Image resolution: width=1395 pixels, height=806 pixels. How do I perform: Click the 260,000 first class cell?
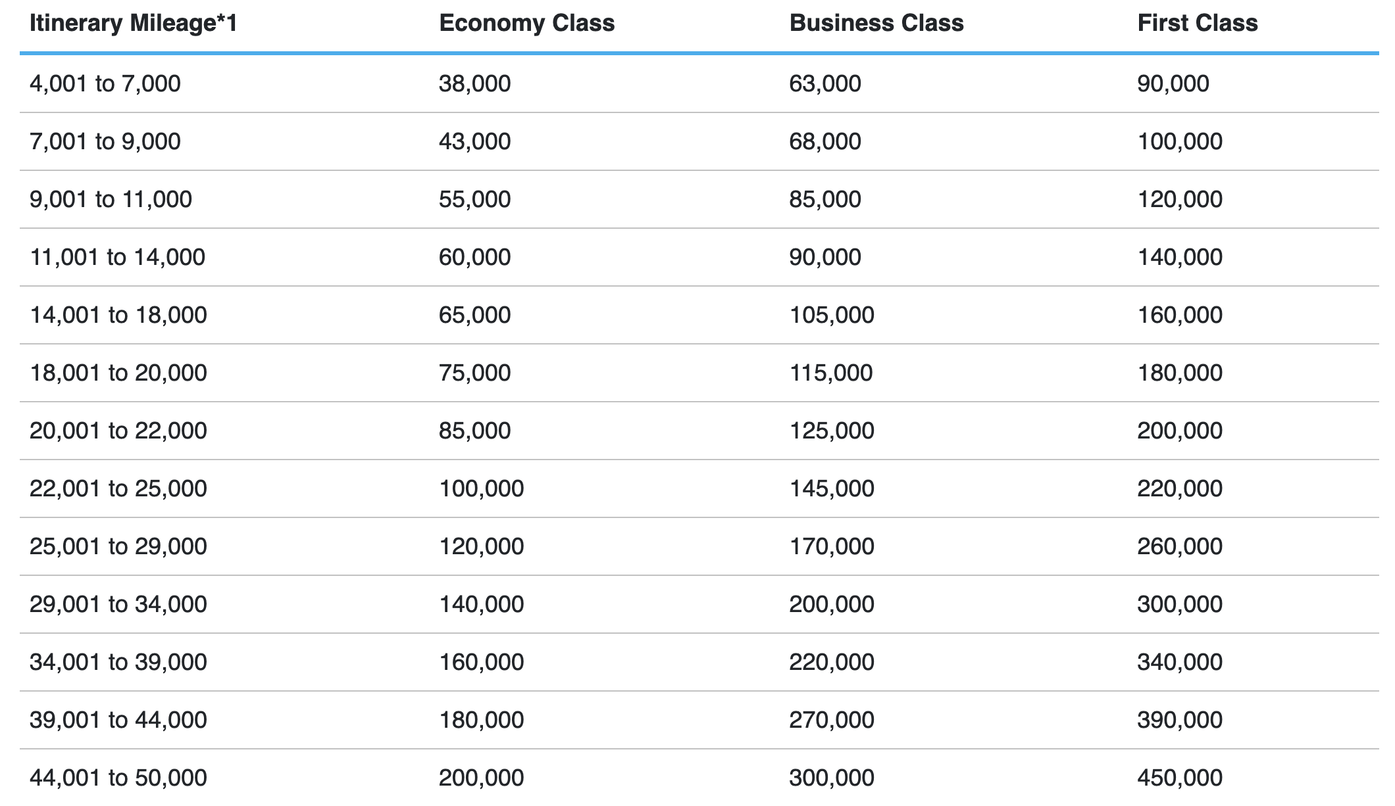[x=1180, y=547]
